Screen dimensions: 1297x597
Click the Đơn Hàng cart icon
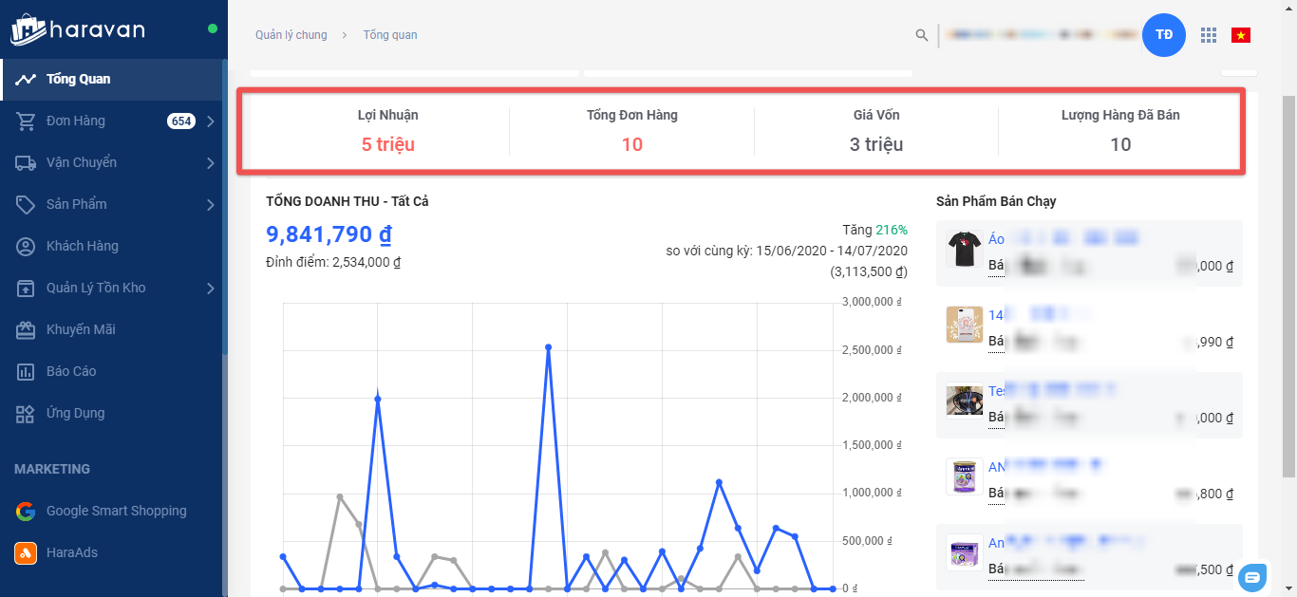tap(26, 121)
